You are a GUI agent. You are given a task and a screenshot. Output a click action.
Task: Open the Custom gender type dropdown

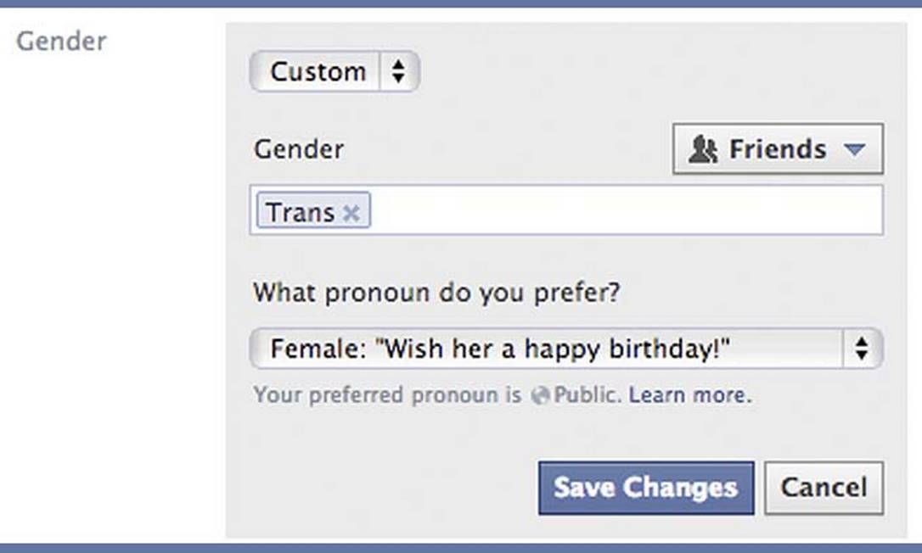pyautogui.click(x=334, y=72)
